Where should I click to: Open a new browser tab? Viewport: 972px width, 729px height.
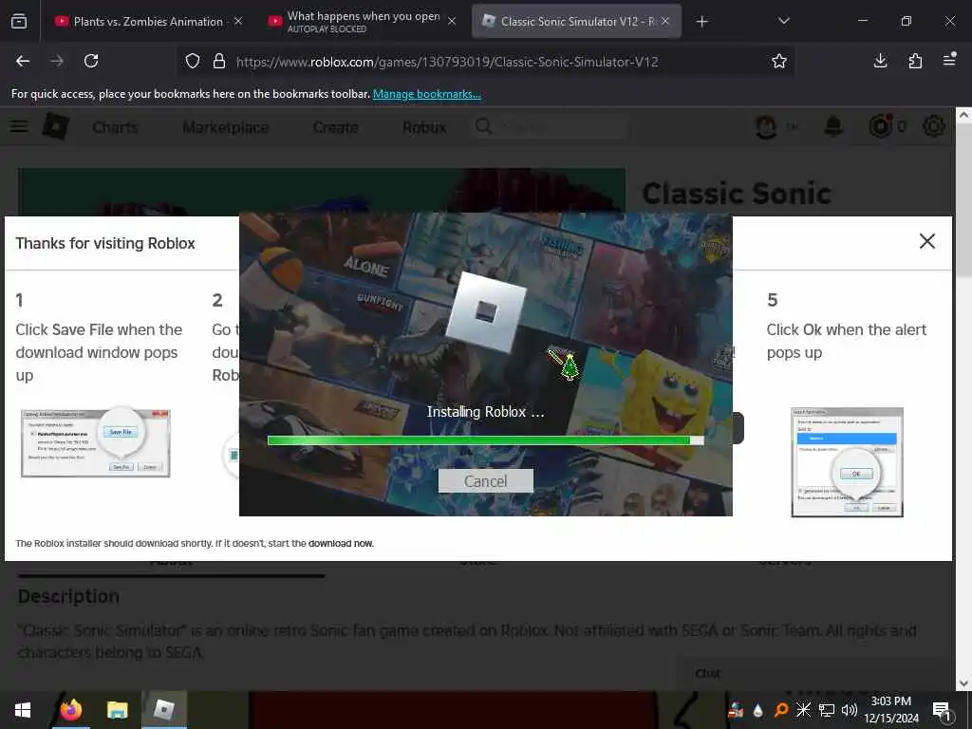point(701,22)
